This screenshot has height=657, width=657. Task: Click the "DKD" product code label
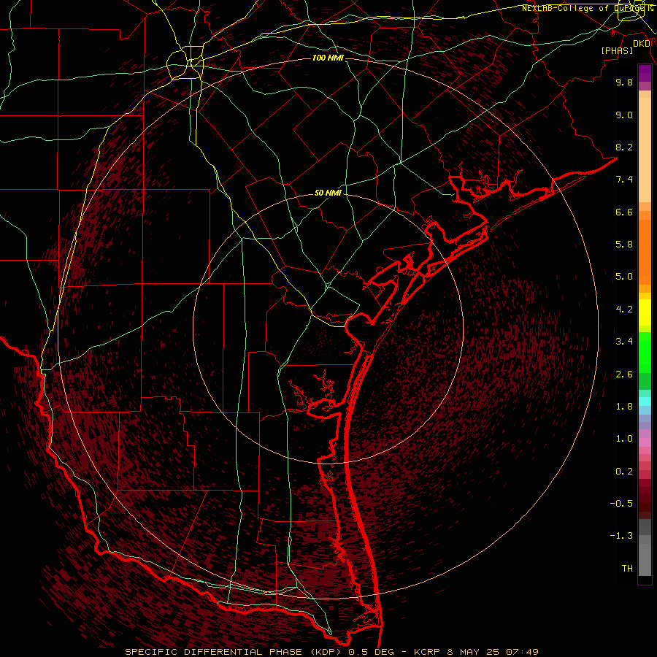(642, 44)
